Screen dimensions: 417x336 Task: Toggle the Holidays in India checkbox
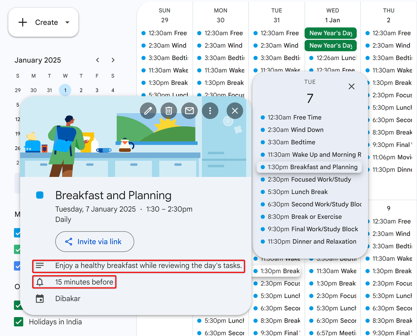pyautogui.click(x=18, y=322)
